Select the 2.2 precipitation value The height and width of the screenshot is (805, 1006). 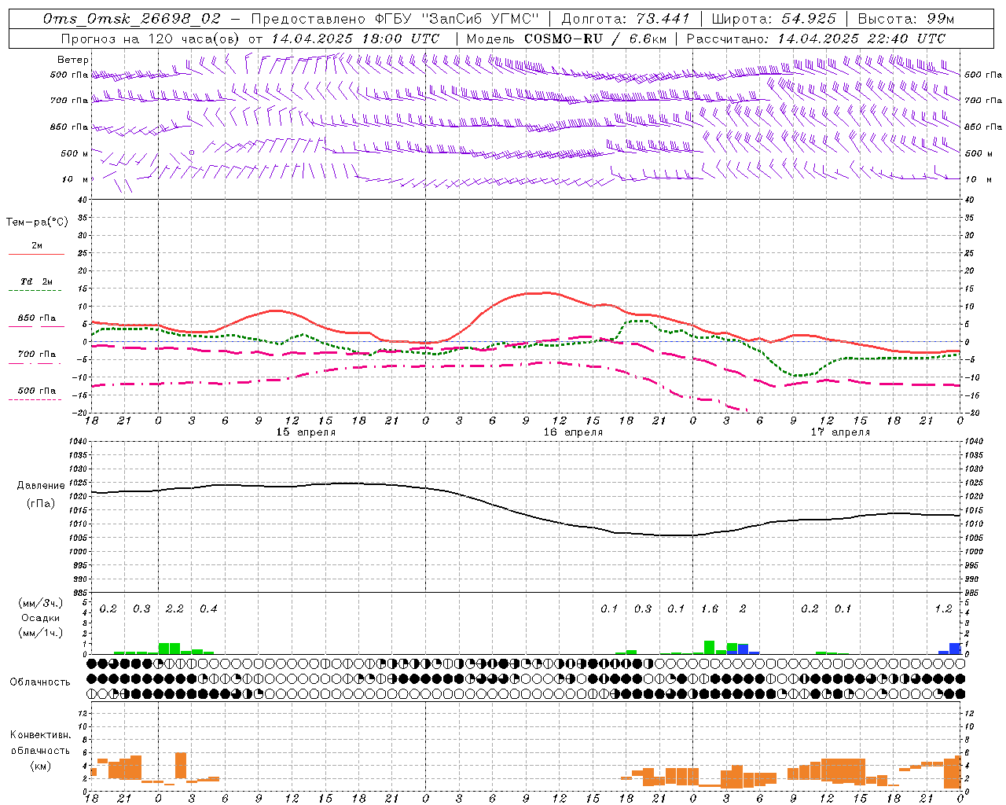174,609
